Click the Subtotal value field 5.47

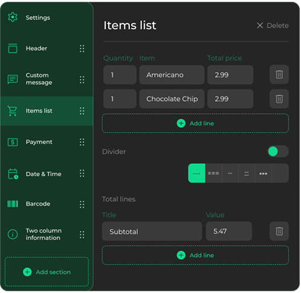tap(229, 232)
